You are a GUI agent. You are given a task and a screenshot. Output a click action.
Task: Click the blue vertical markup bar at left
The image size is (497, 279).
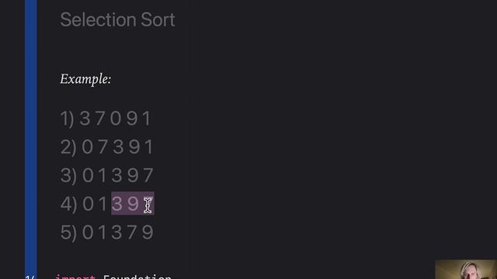pos(31,139)
